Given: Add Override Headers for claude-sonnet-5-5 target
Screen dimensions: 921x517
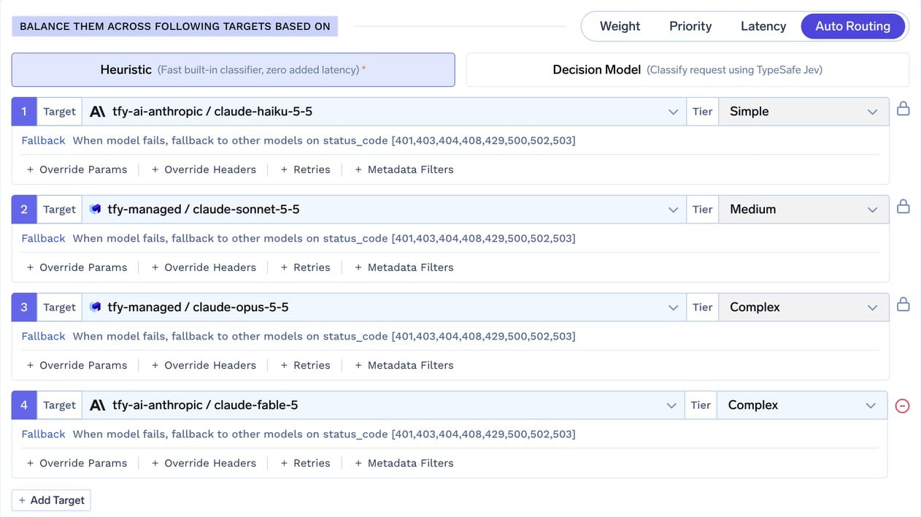Looking at the screenshot, I should click(x=204, y=267).
